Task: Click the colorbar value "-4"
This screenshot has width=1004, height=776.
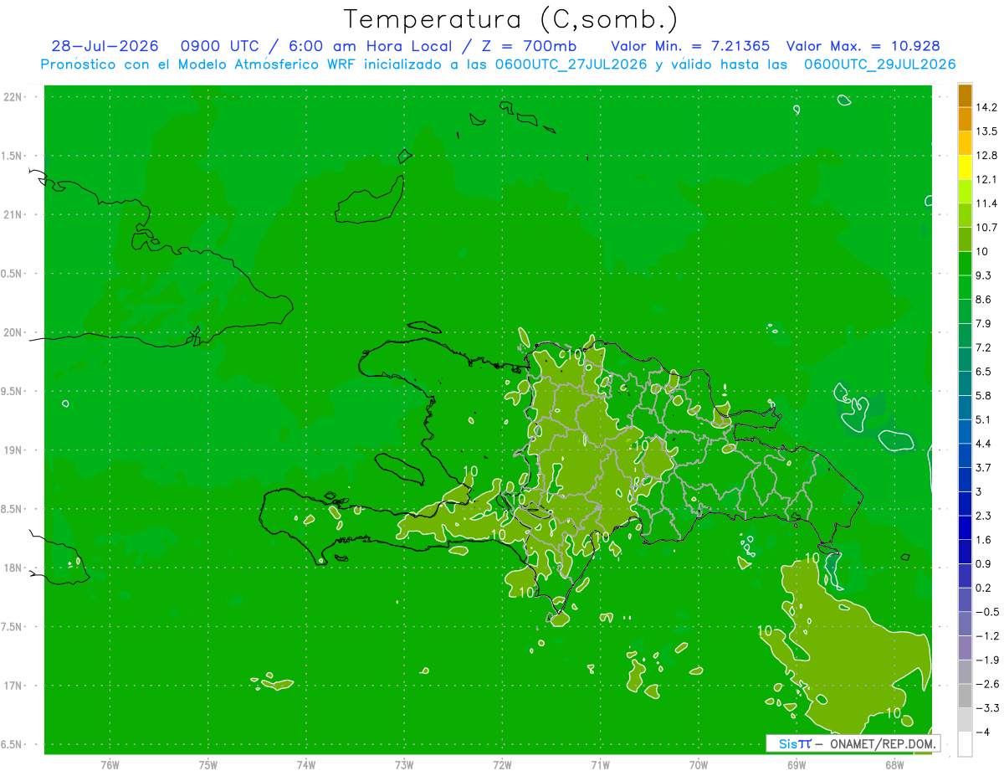Action: click(984, 732)
